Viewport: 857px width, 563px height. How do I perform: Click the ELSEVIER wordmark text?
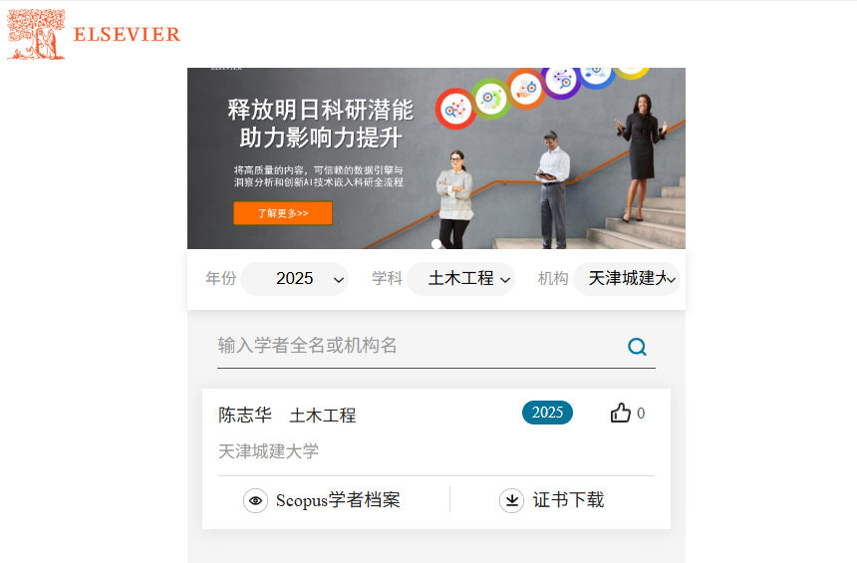(x=127, y=35)
